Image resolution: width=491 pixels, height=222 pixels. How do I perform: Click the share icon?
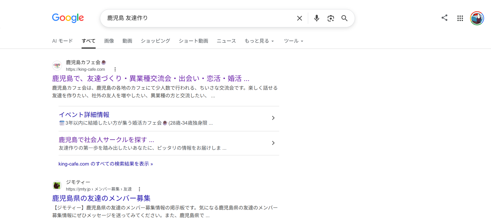(444, 18)
